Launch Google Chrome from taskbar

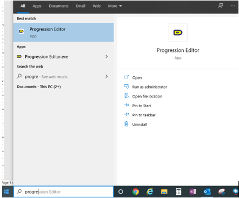136,192
